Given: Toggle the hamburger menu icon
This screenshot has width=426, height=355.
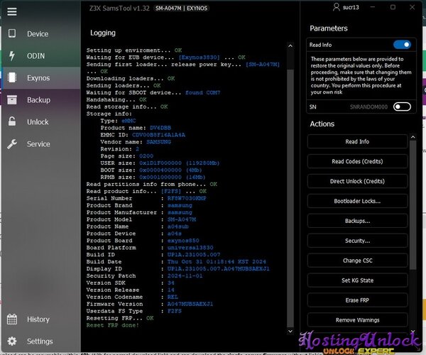Looking at the screenshot, I should coord(12,11).
